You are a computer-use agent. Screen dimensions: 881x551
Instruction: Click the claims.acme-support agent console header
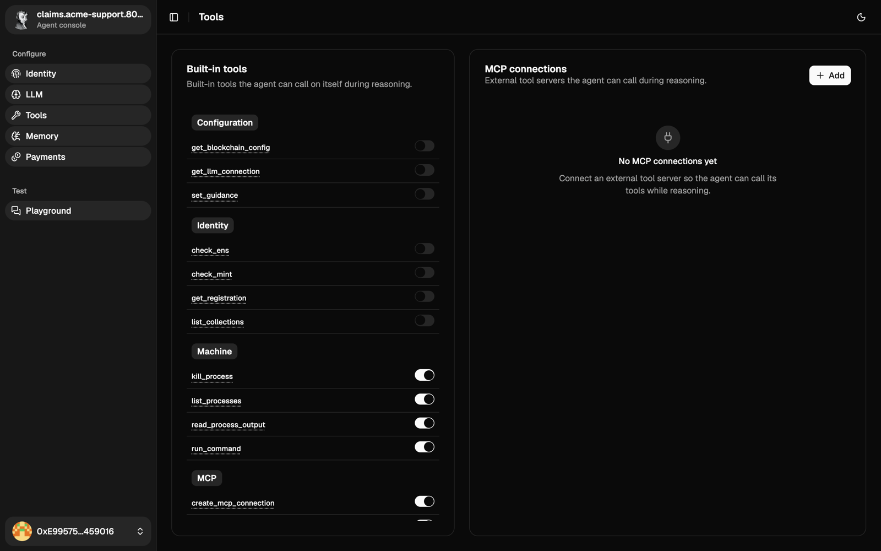pyautogui.click(x=78, y=20)
